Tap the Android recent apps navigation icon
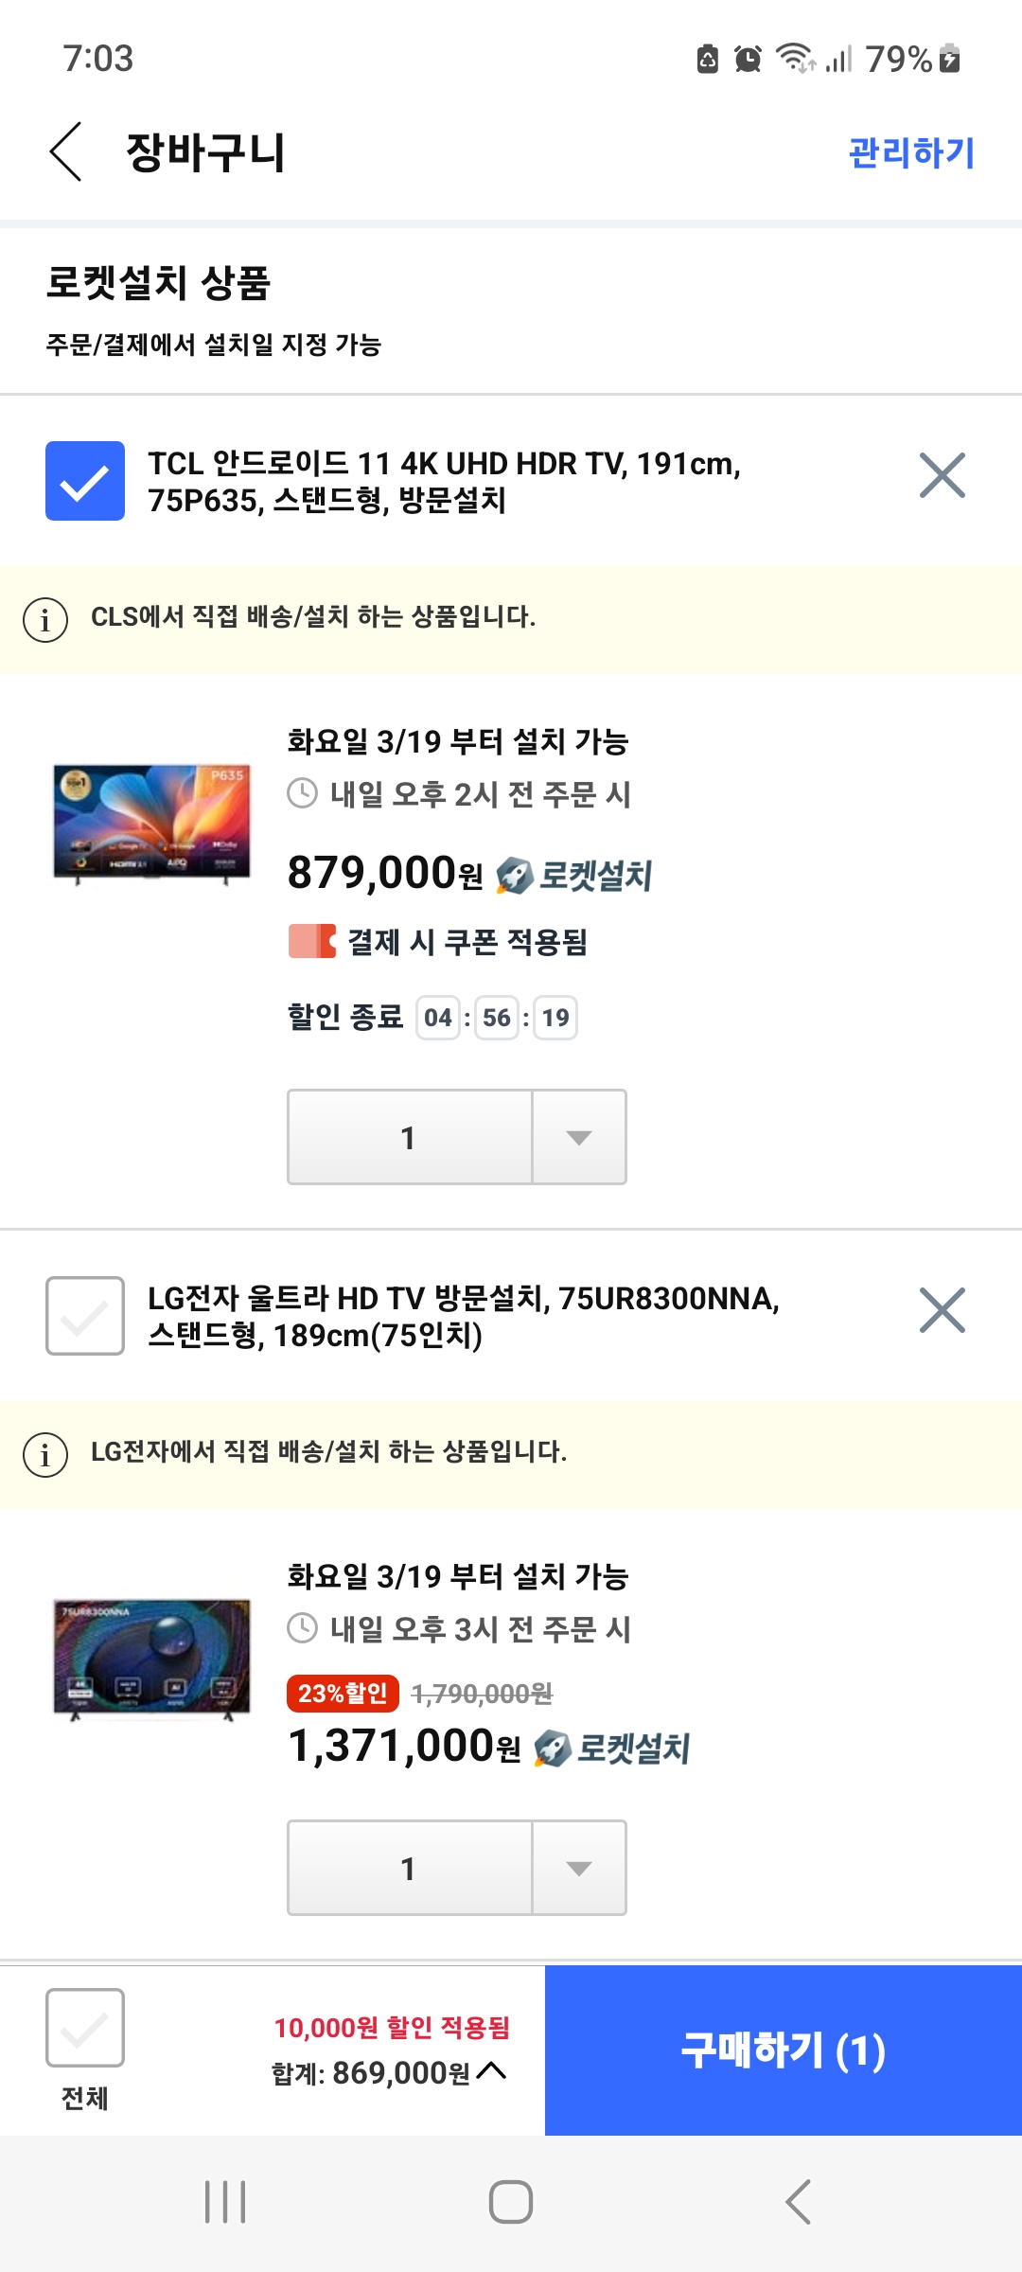The image size is (1022, 2272). point(225,2202)
